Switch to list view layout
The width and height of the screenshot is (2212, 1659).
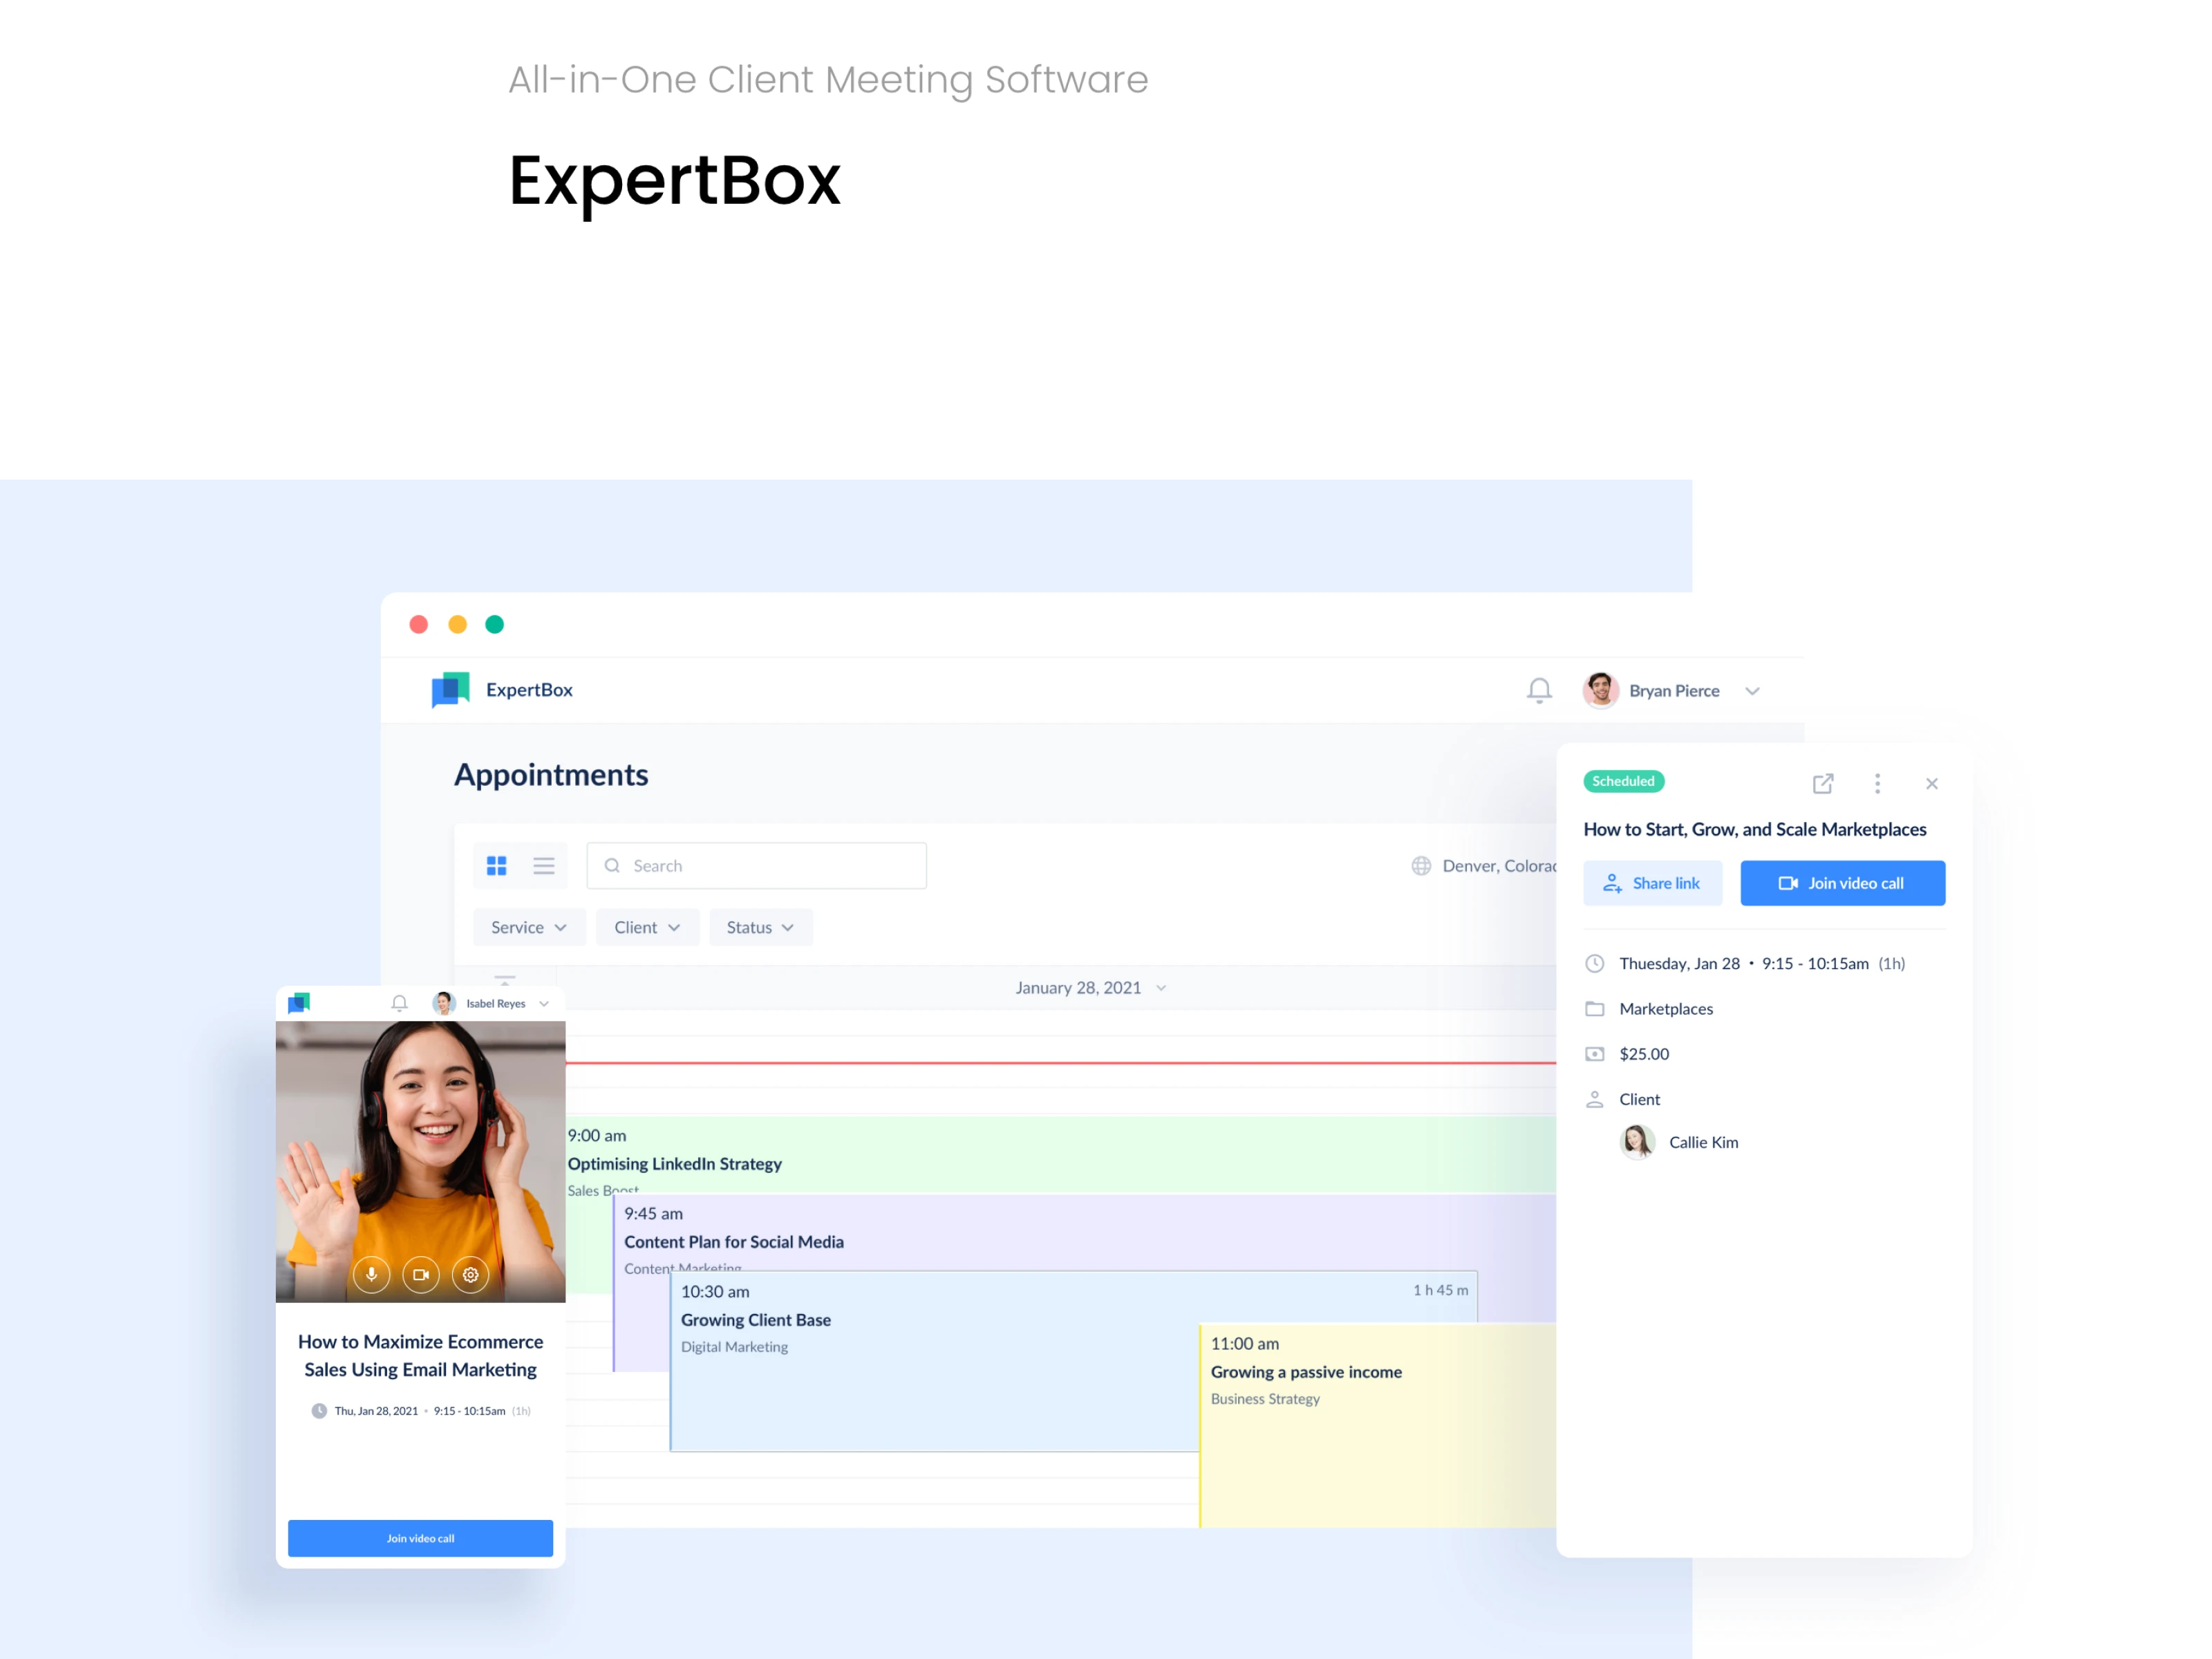click(x=543, y=865)
